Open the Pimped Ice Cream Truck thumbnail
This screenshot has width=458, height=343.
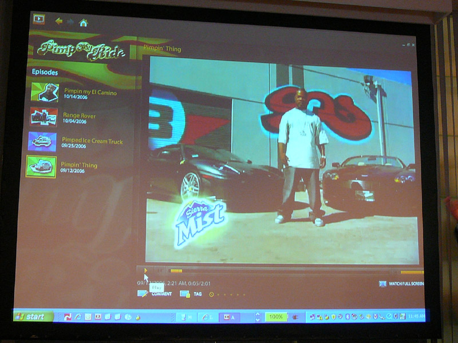point(42,141)
